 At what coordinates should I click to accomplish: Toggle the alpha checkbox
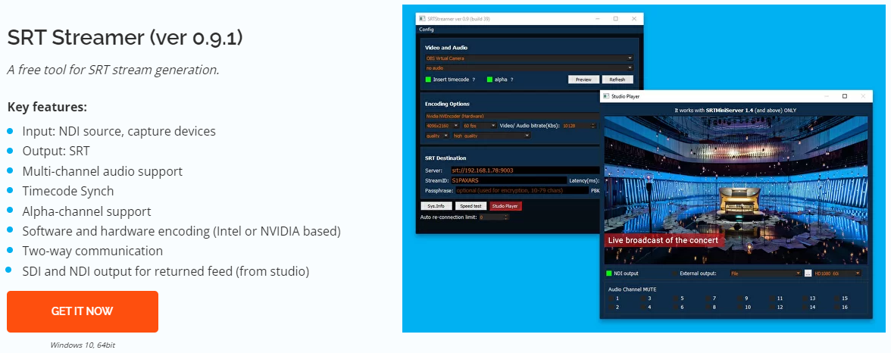(x=489, y=80)
